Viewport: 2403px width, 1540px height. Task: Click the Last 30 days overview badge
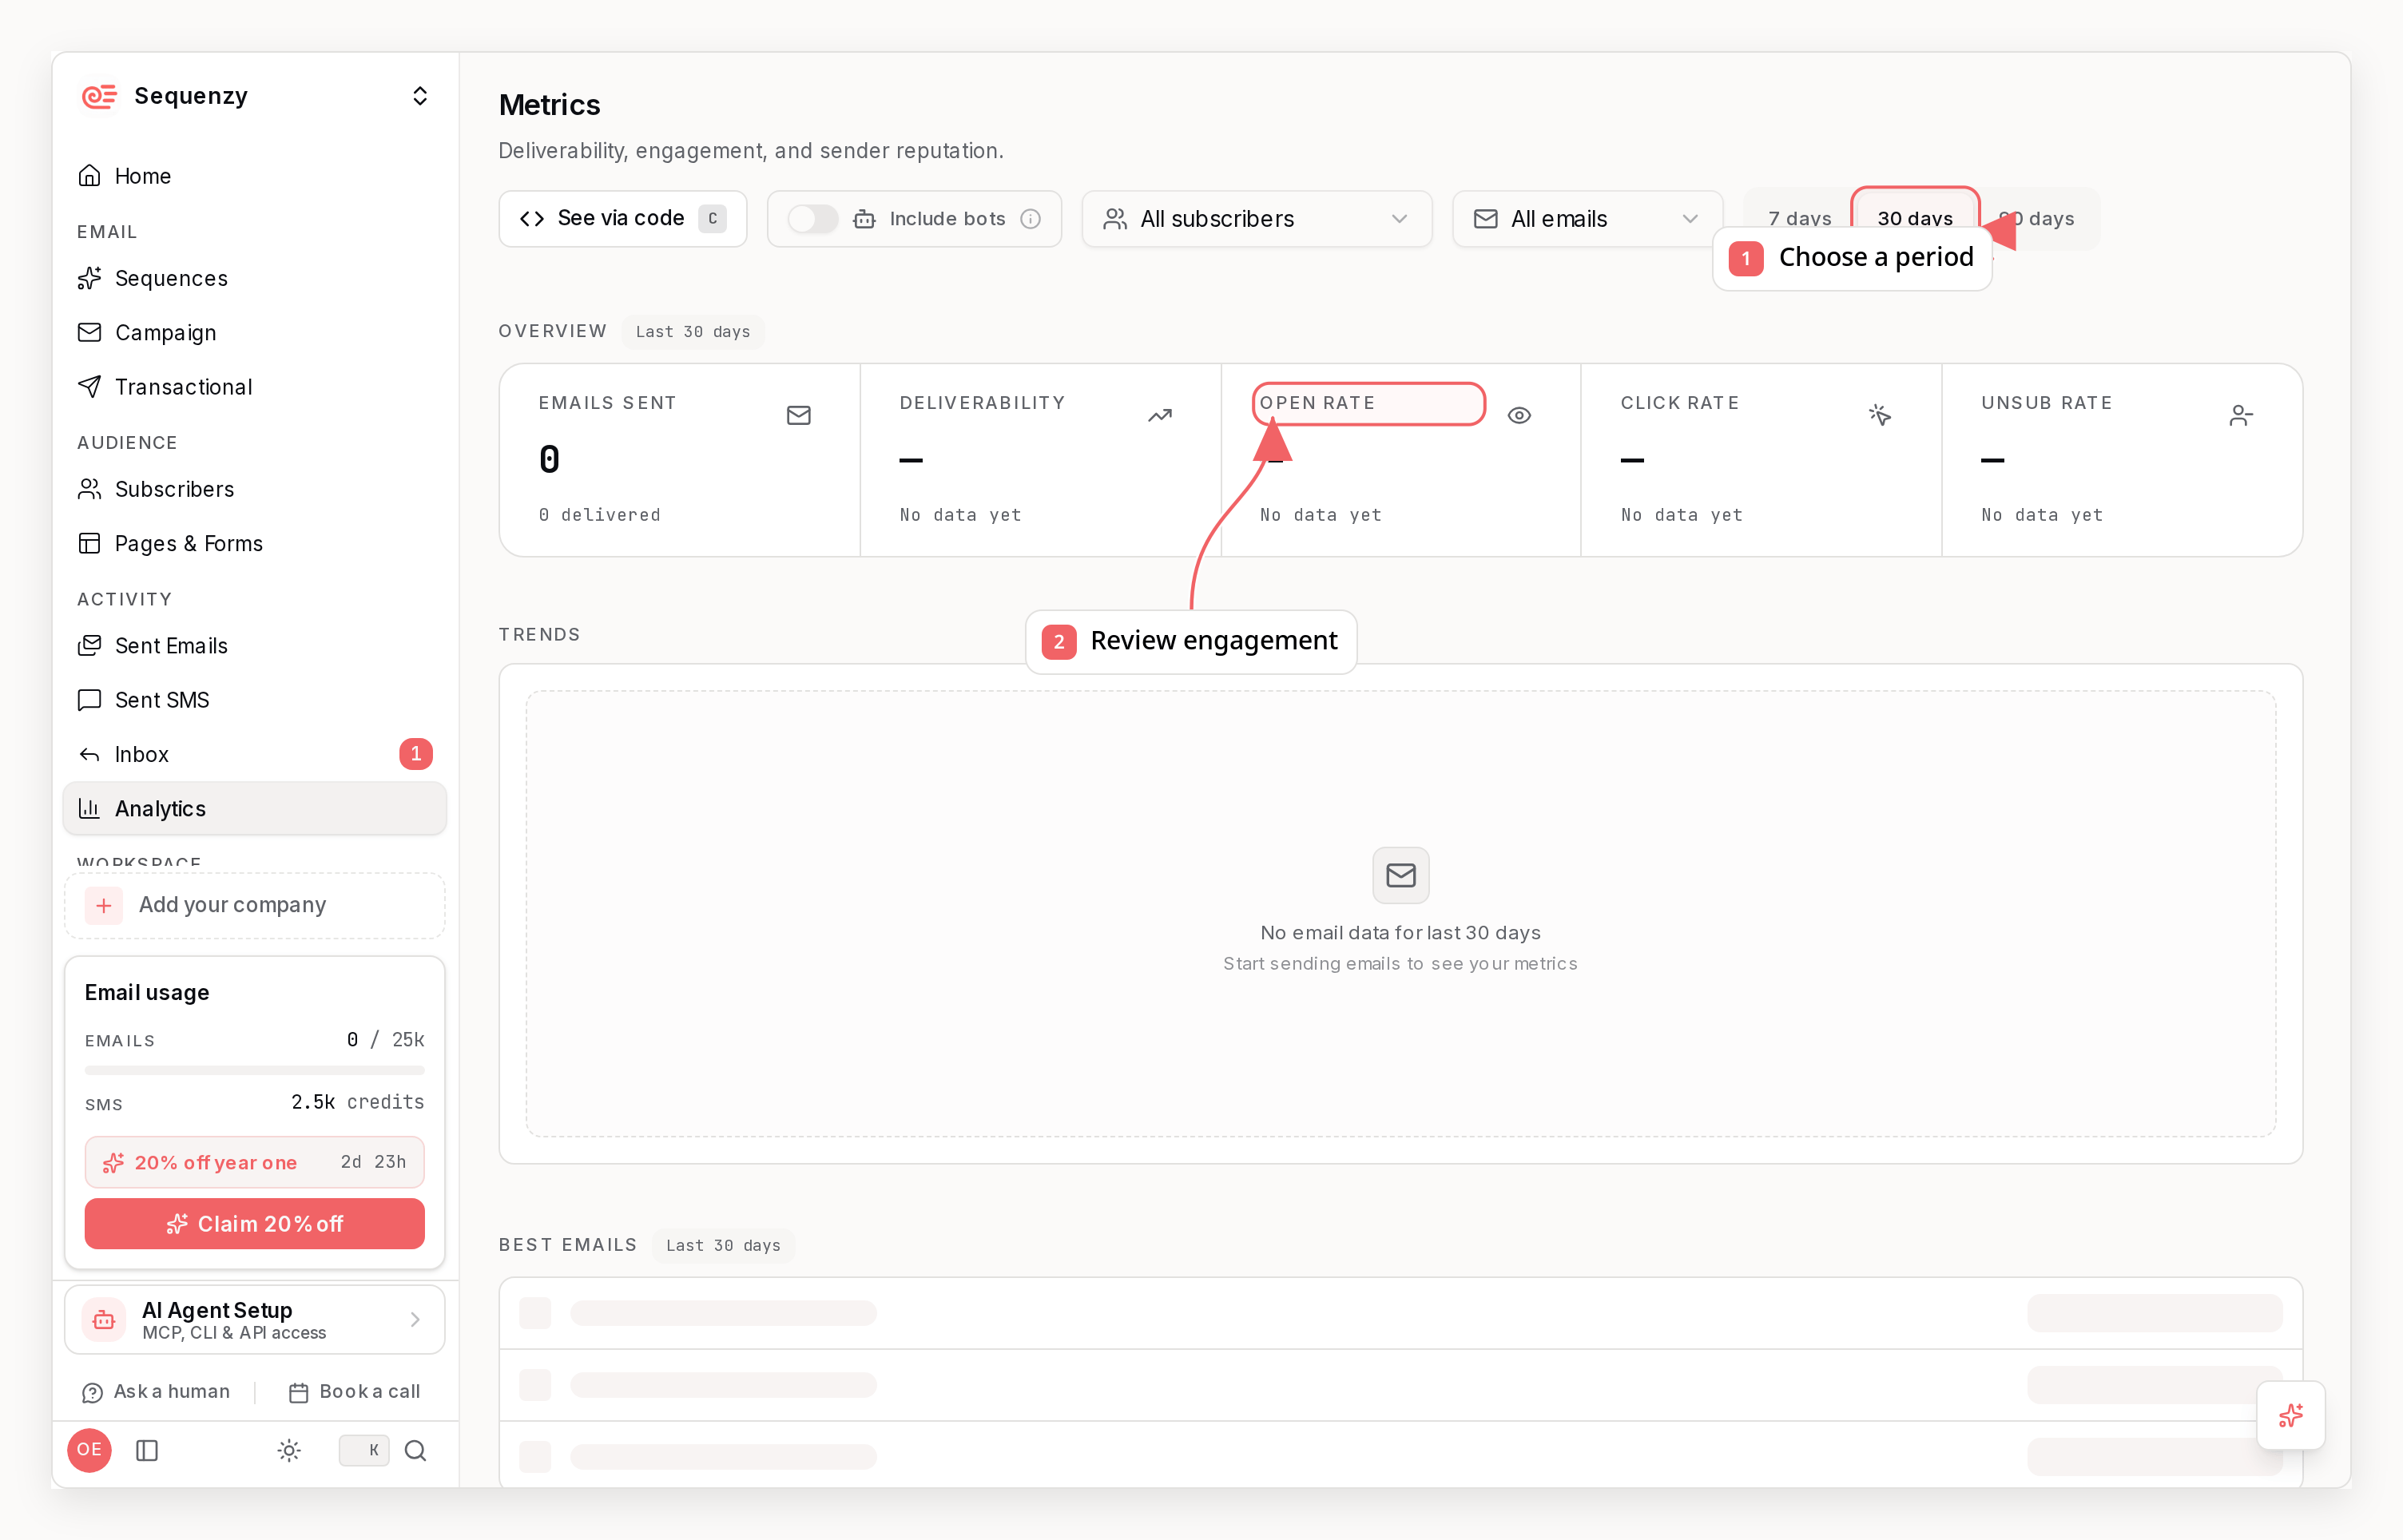pos(693,332)
